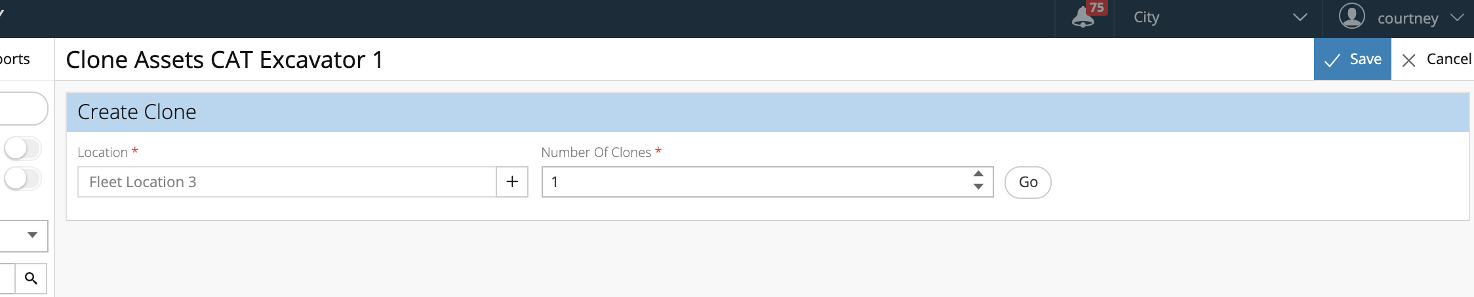The width and height of the screenshot is (1474, 297).
Task: Expand the chevron beside courtney
Action: 1457,18
